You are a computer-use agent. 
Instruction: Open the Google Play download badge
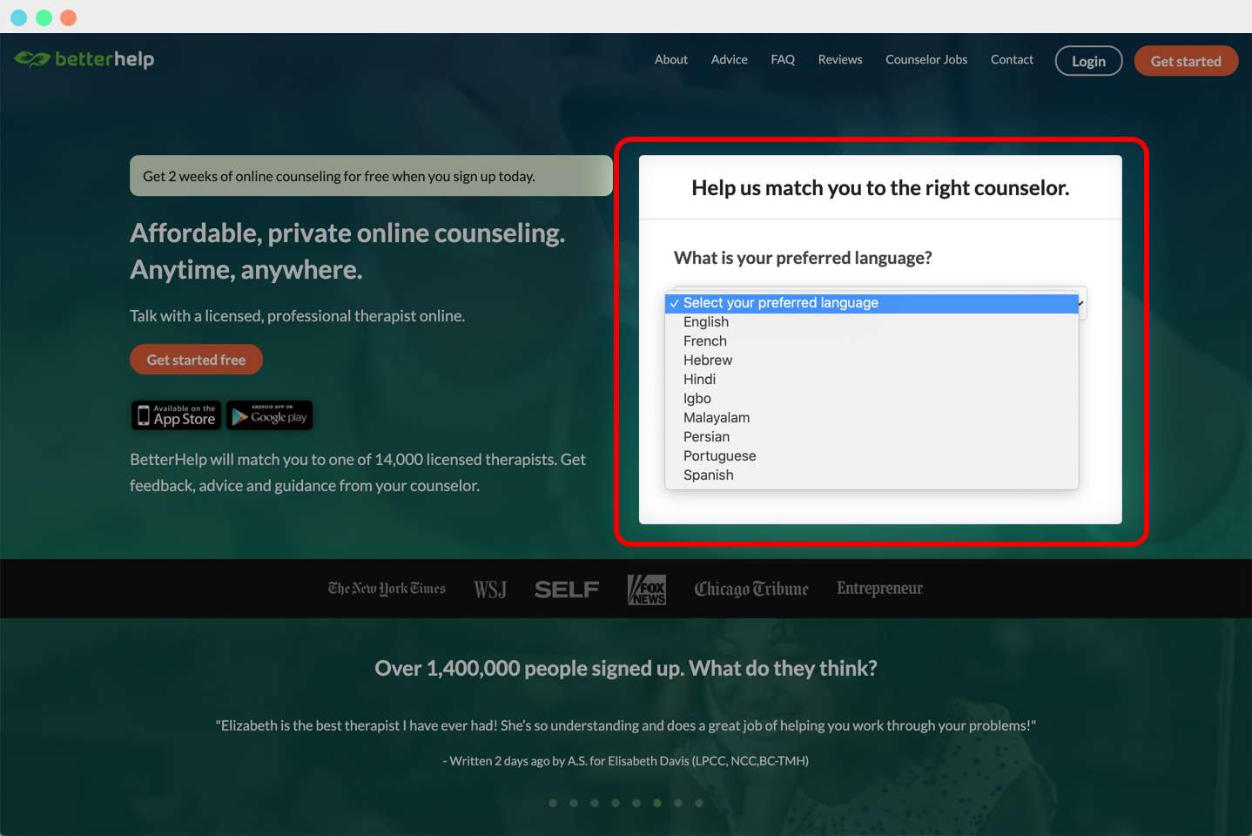click(270, 415)
